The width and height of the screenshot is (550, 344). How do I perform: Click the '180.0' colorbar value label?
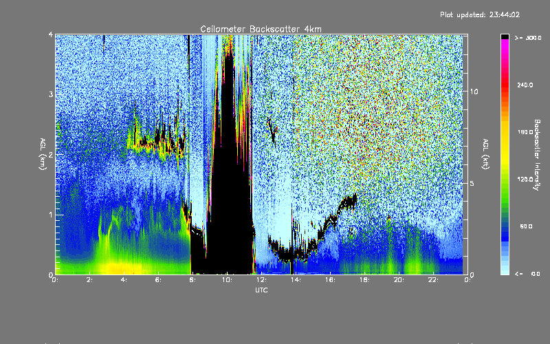(525, 132)
